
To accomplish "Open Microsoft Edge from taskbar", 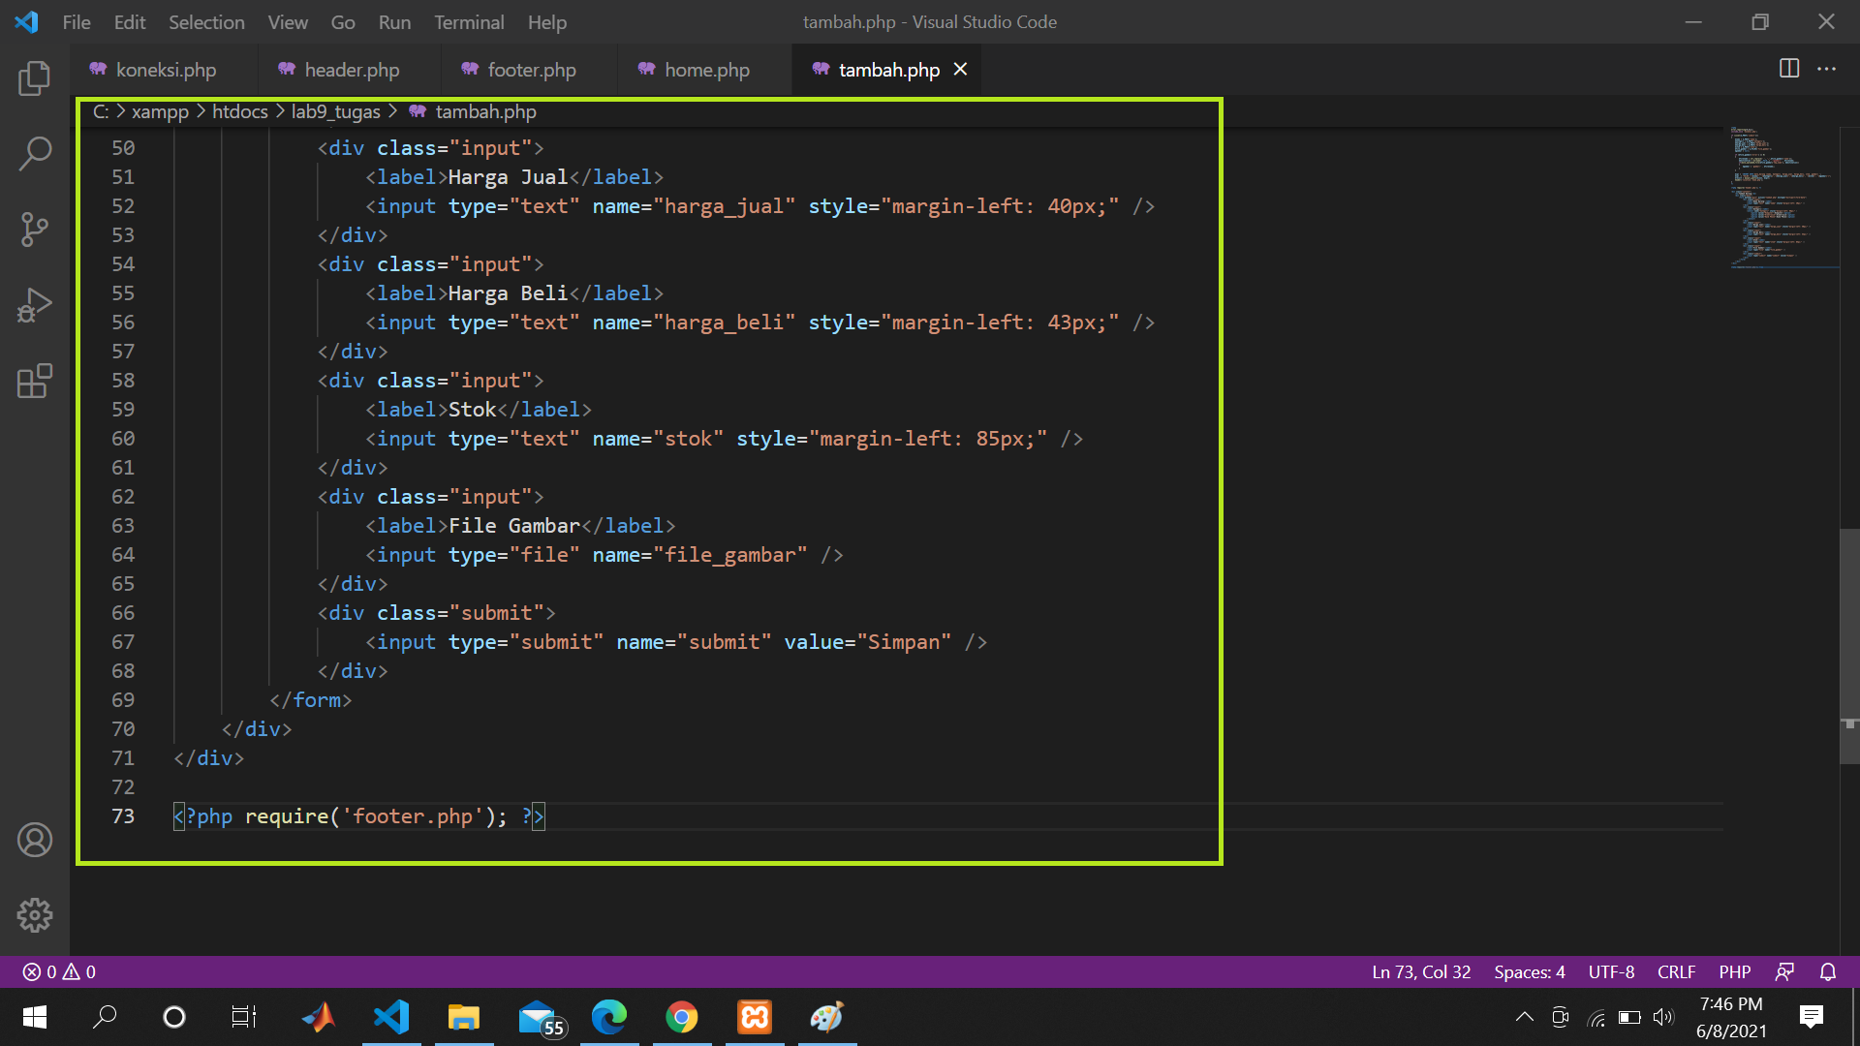I will coord(609,1017).
